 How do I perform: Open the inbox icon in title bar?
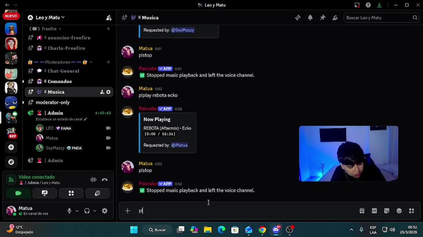pos(357,5)
